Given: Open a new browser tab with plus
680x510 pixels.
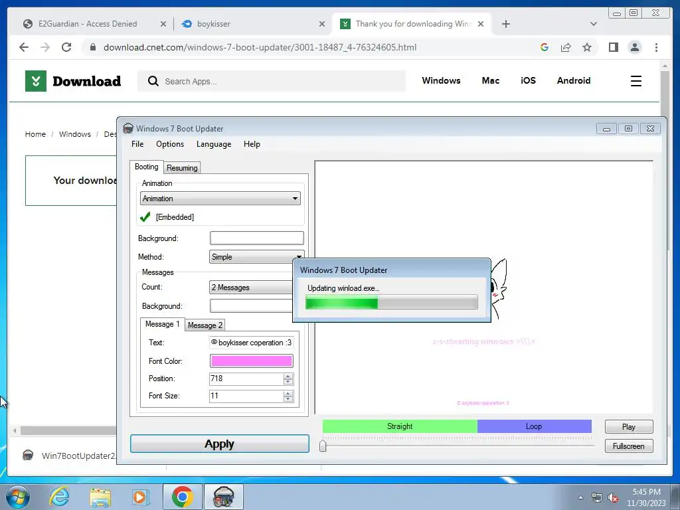Looking at the screenshot, I should [505, 24].
